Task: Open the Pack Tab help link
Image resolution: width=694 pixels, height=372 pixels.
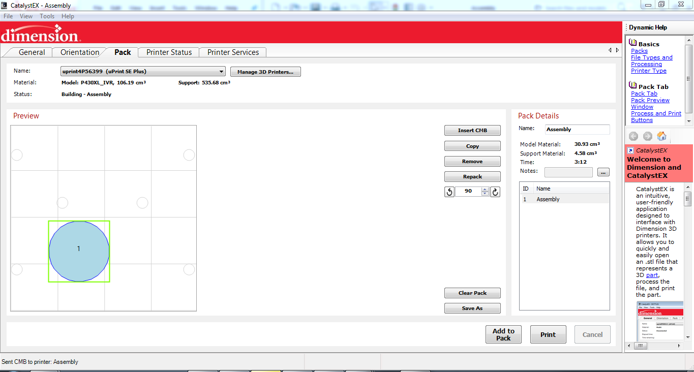Action: (x=644, y=94)
